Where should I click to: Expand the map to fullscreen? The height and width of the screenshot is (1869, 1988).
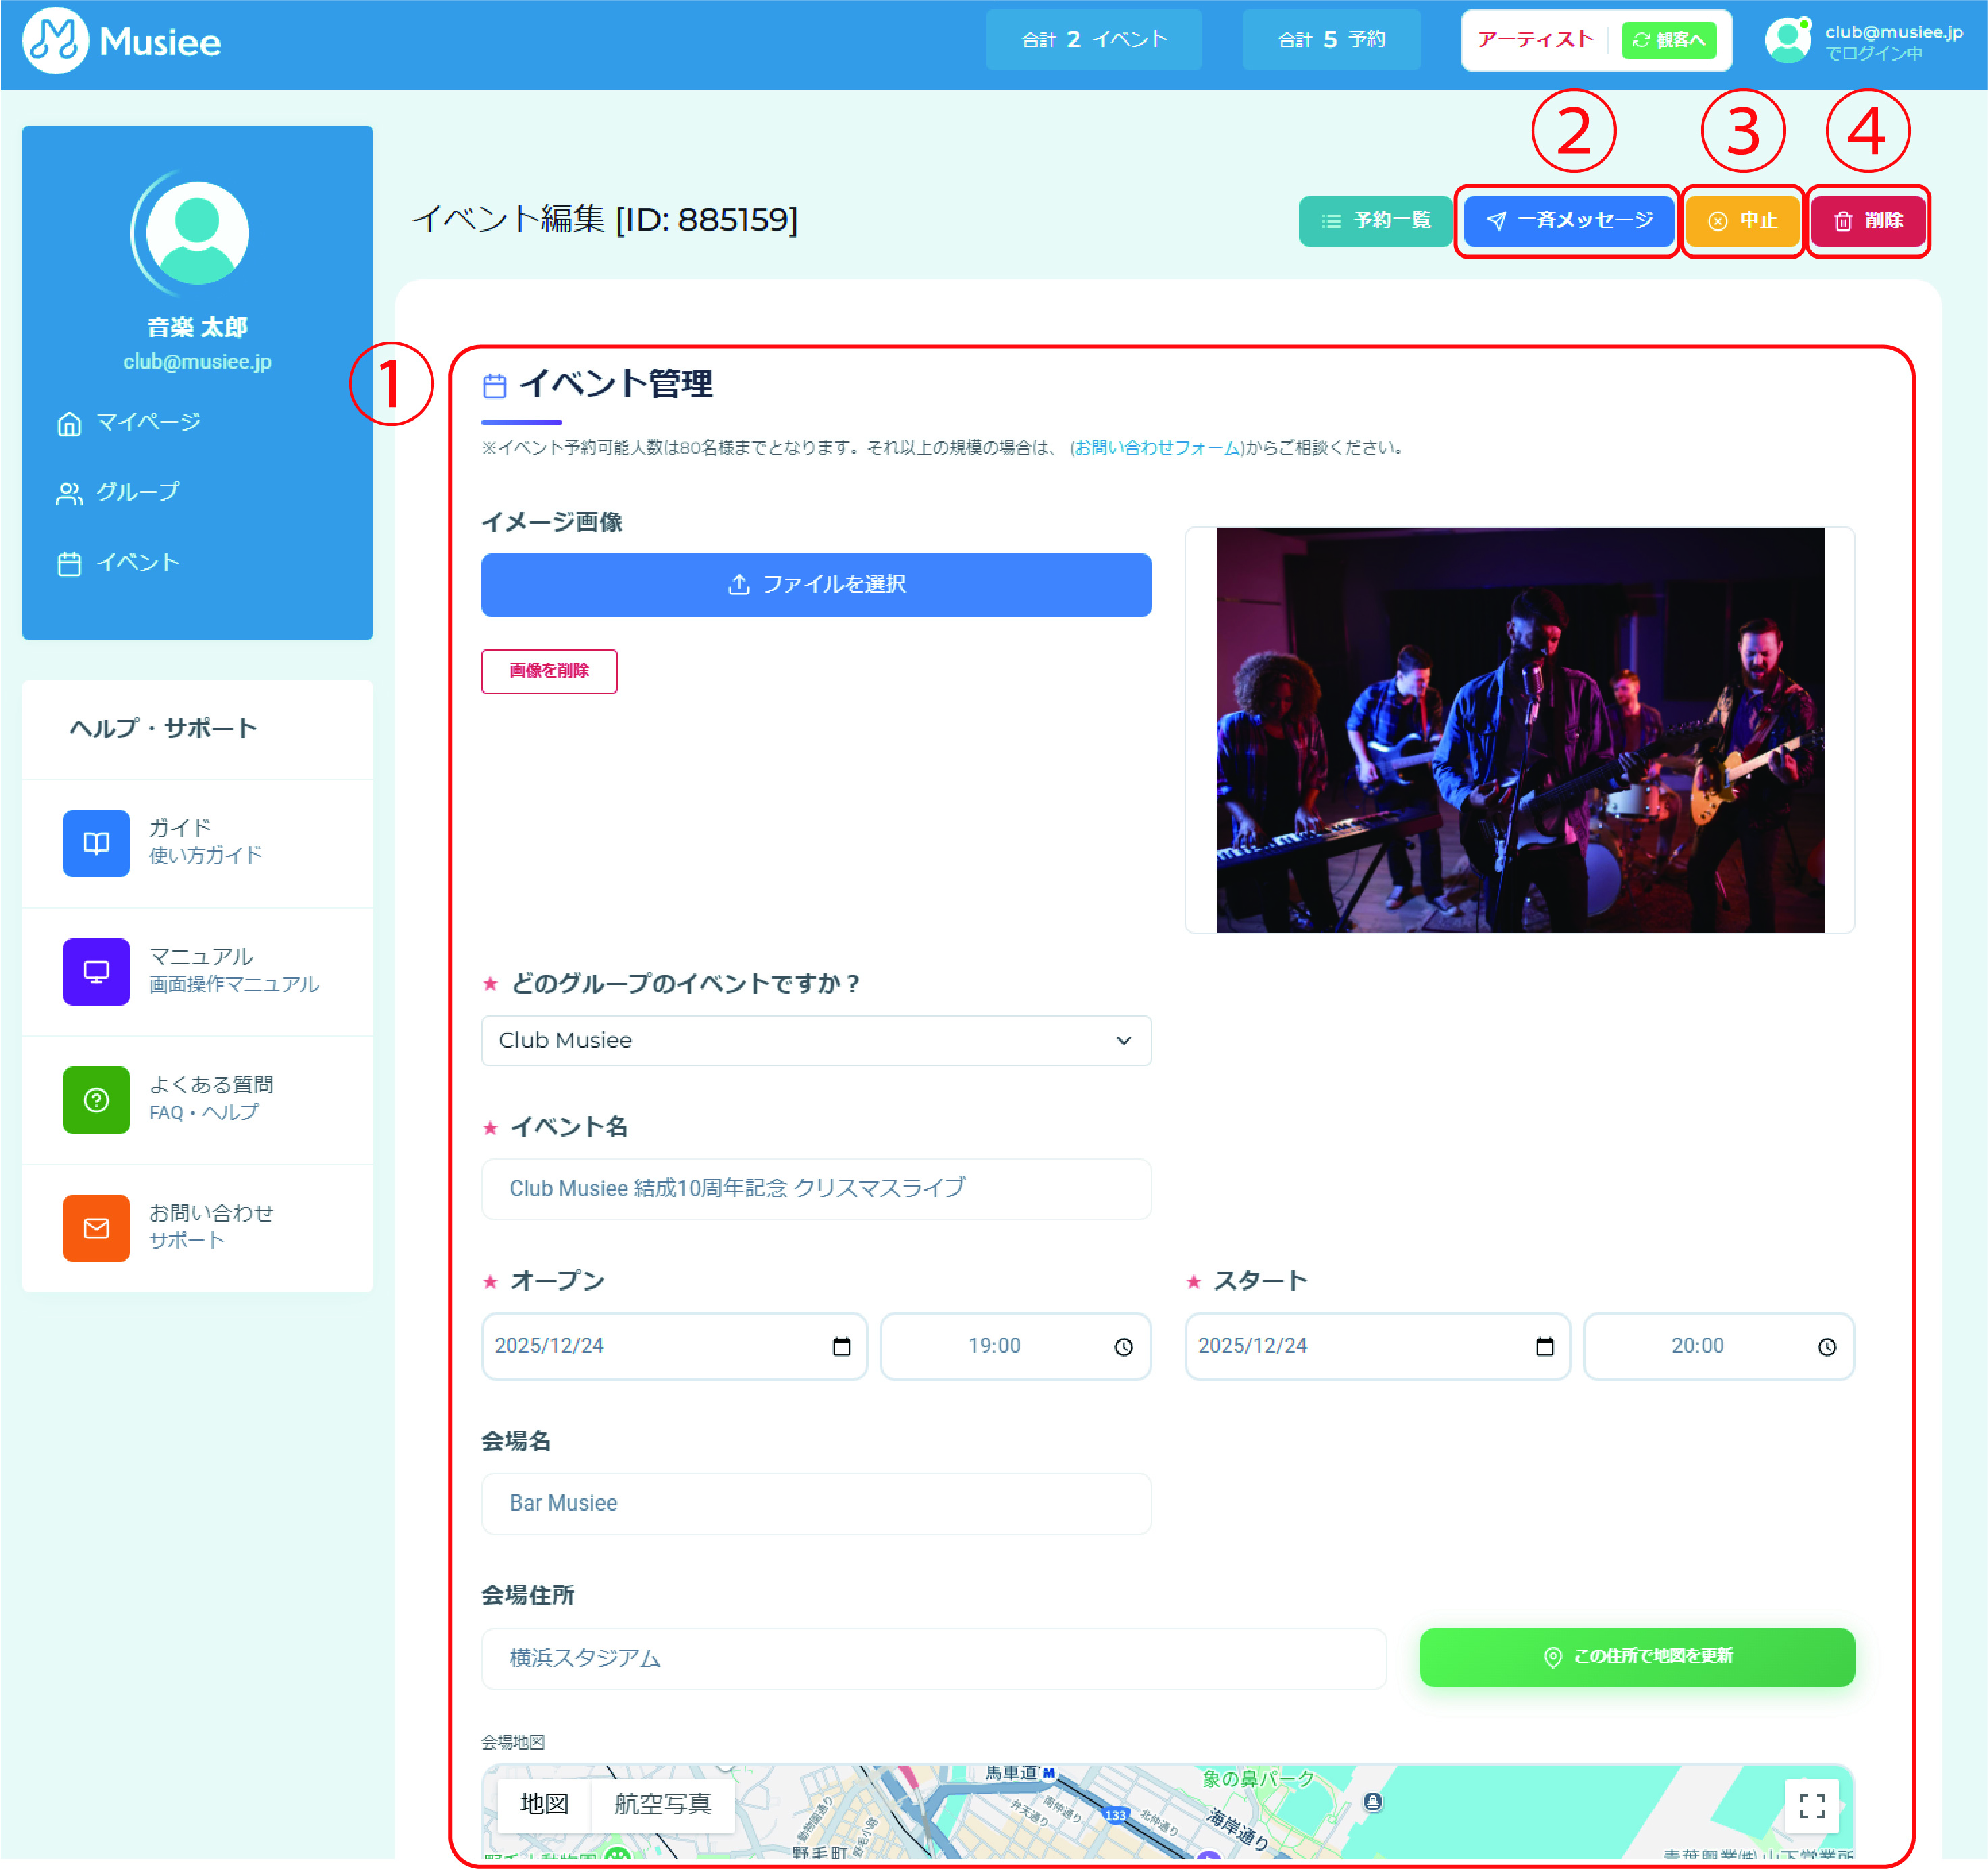(x=1812, y=1805)
